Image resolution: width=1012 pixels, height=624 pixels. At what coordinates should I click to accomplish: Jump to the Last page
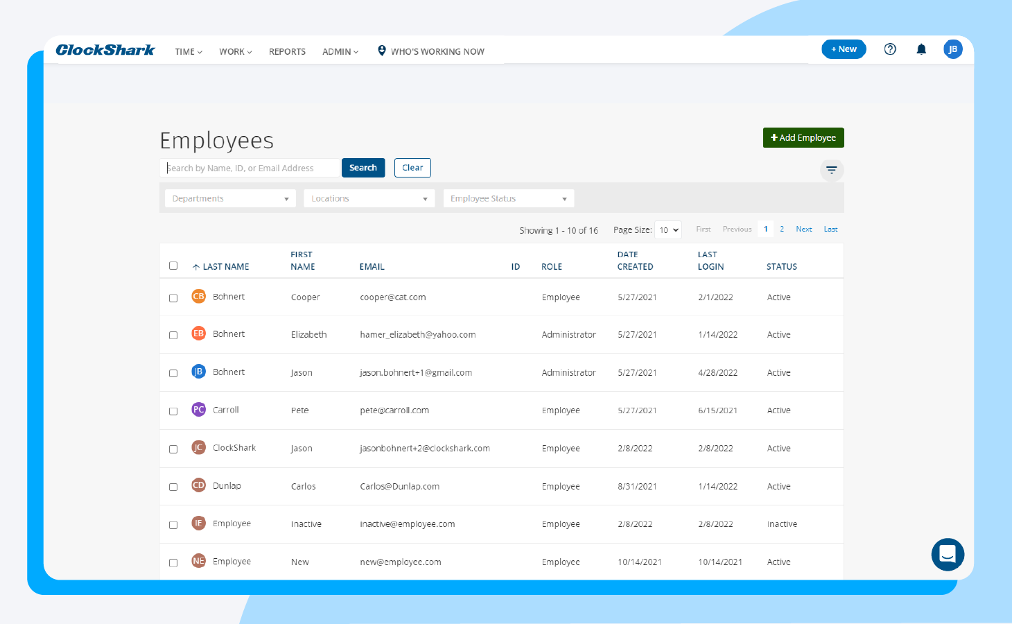[830, 229]
